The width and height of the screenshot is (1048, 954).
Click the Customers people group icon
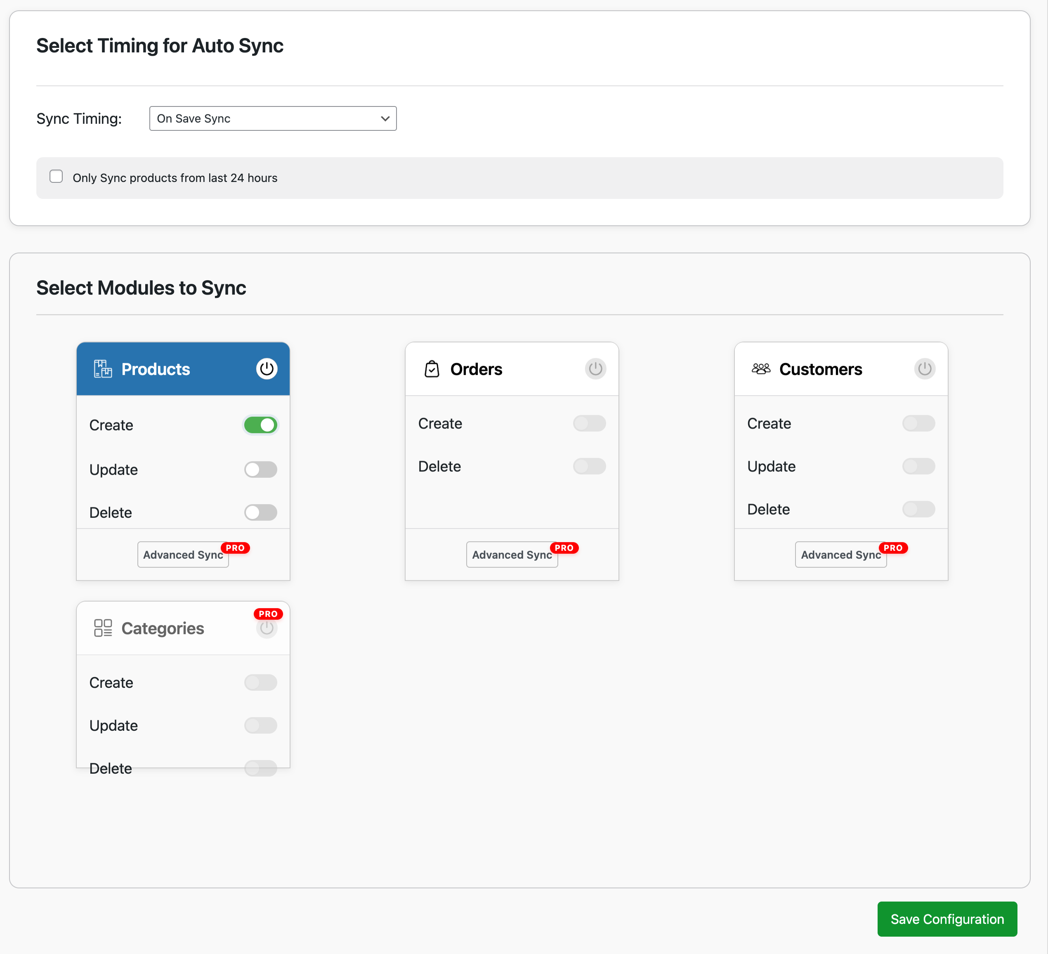click(x=760, y=368)
